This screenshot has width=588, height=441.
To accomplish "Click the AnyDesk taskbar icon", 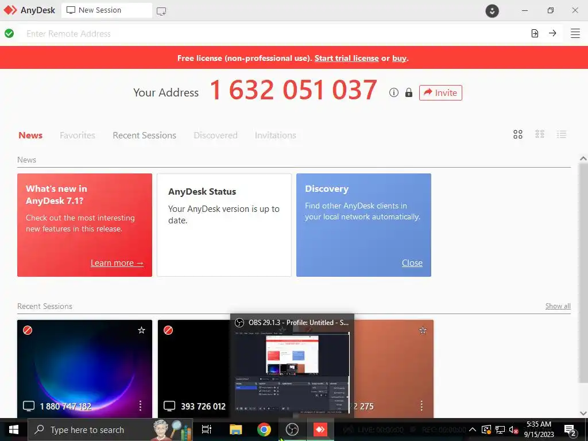I will 320,430.
